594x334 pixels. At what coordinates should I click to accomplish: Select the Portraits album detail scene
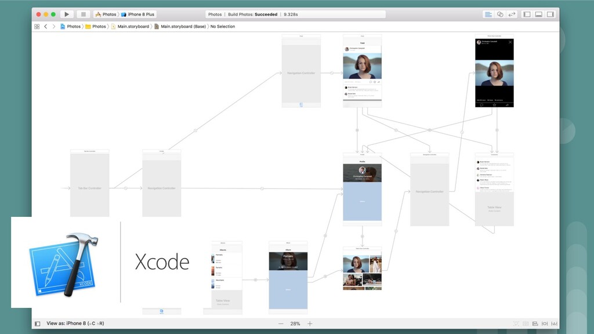(288, 278)
